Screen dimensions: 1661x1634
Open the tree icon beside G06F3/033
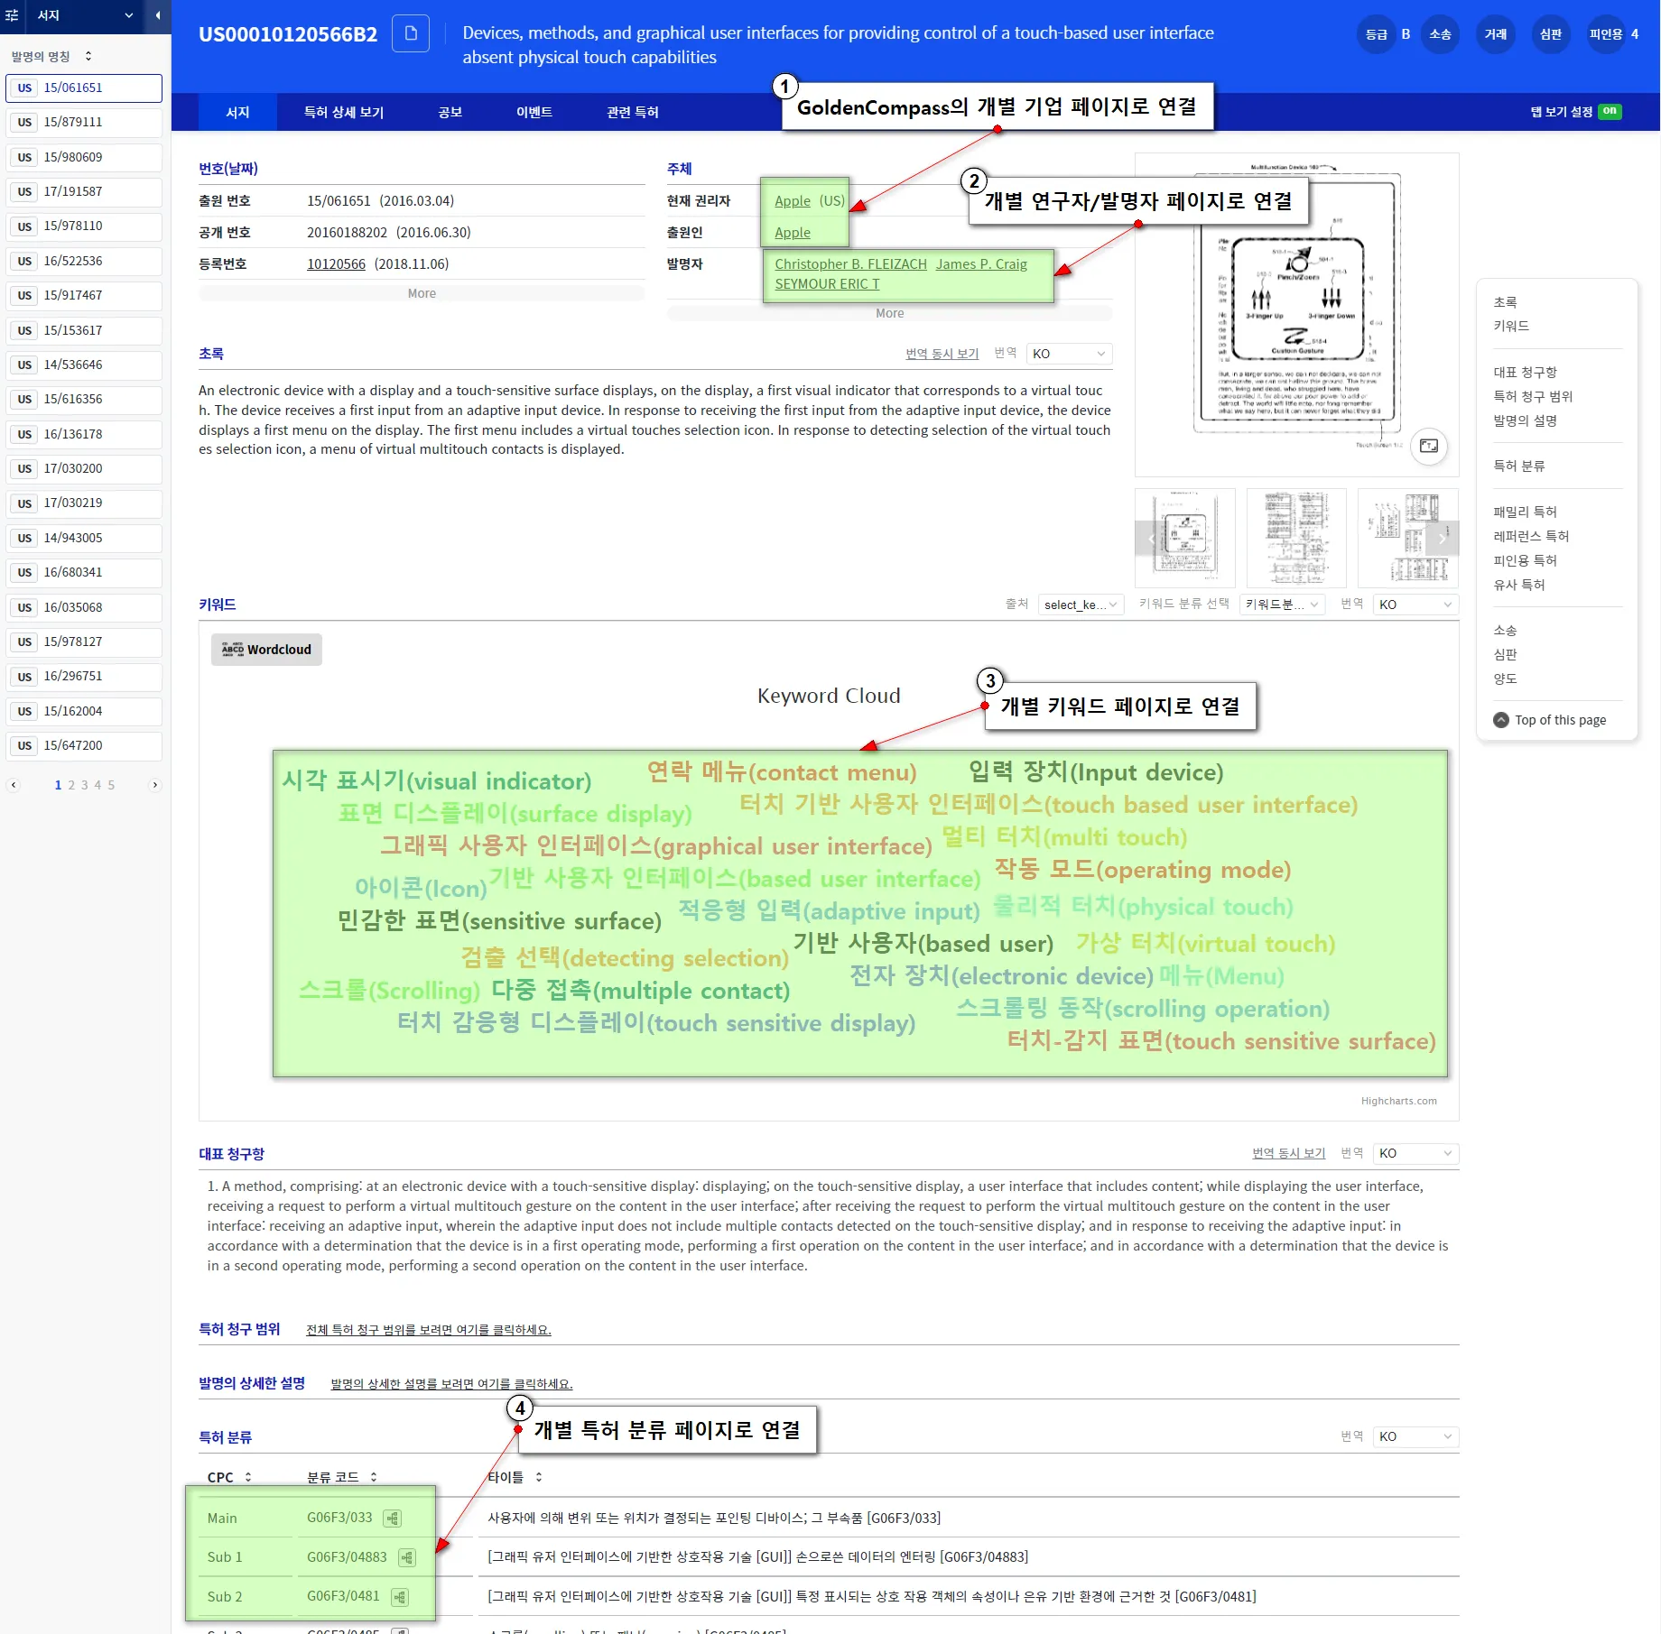pyautogui.click(x=393, y=1519)
